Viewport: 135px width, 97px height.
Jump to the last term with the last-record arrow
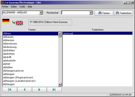click(x=54, y=89)
